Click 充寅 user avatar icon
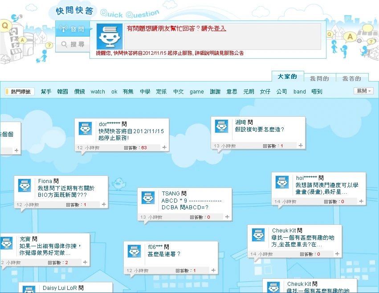 (7, 243)
